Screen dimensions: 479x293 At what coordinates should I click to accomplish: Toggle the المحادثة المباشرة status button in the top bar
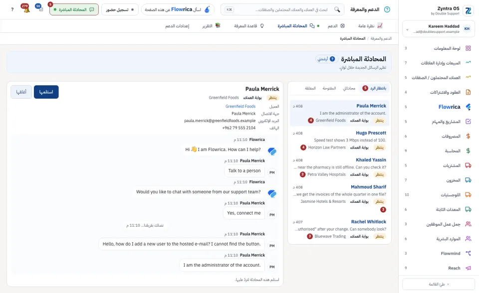[74, 9]
